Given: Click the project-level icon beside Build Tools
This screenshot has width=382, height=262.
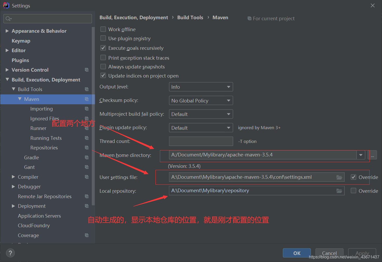Looking at the screenshot, I should [87, 89].
